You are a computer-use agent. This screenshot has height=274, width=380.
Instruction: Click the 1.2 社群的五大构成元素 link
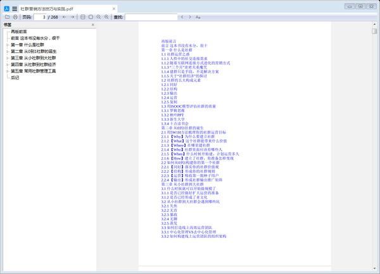click(x=180, y=80)
